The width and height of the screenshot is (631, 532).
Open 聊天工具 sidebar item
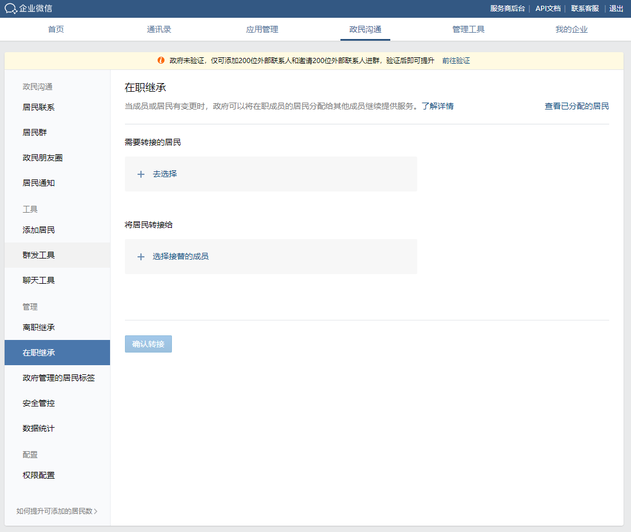(x=57, y=280)
